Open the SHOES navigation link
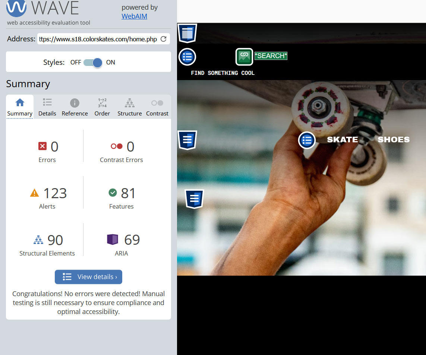This screenshot has height=355, width=426. (x=394, y=140)
